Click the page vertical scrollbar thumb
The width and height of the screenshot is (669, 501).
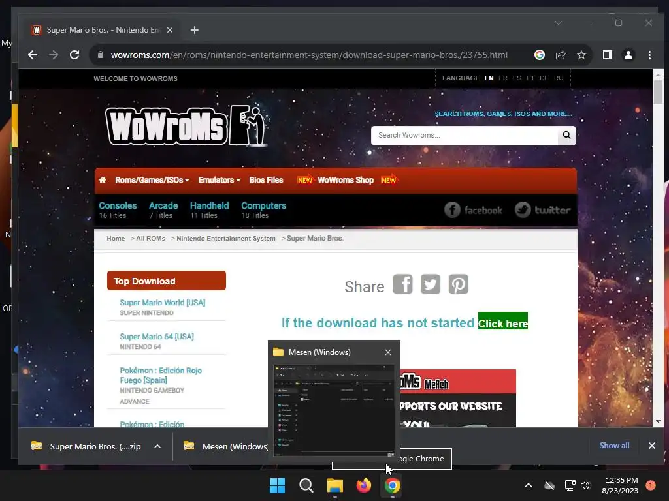tap(658, 92)
